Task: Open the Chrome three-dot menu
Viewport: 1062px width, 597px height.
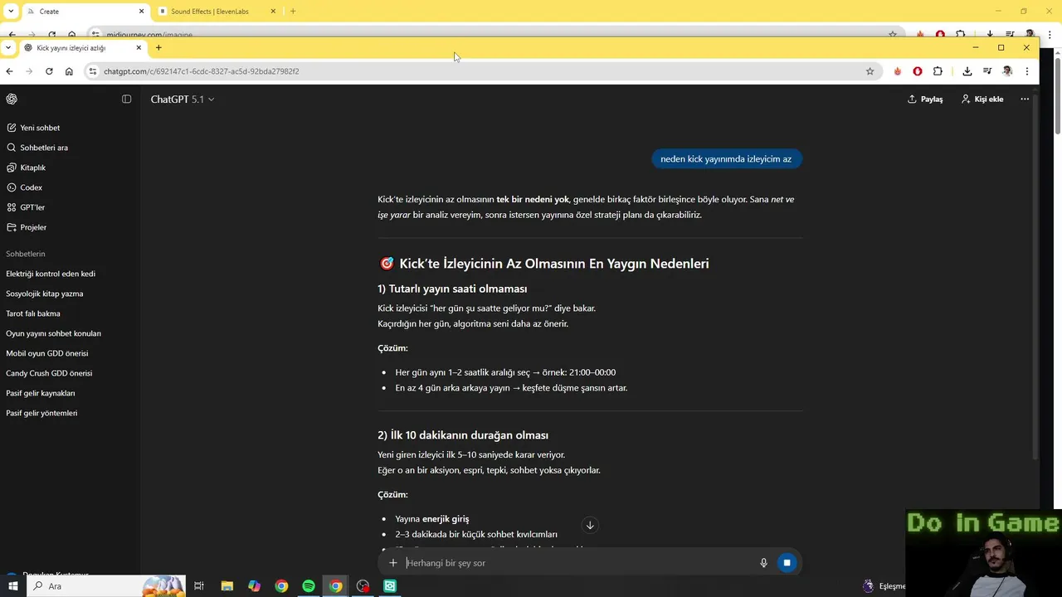Action: tap(1027, 71)
